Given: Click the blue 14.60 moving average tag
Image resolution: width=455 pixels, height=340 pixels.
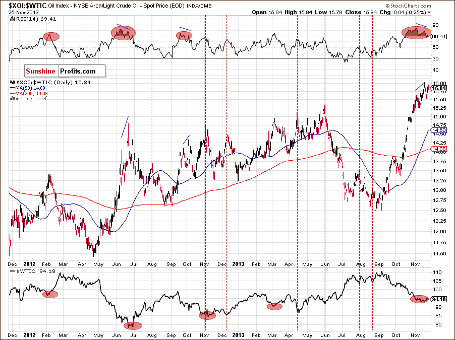Looking at the screenshot, I should point(439,130).
